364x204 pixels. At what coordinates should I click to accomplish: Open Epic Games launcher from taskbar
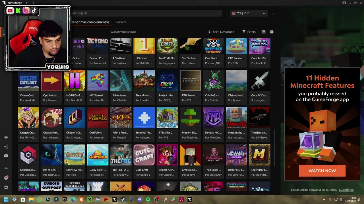coord(65,199)
